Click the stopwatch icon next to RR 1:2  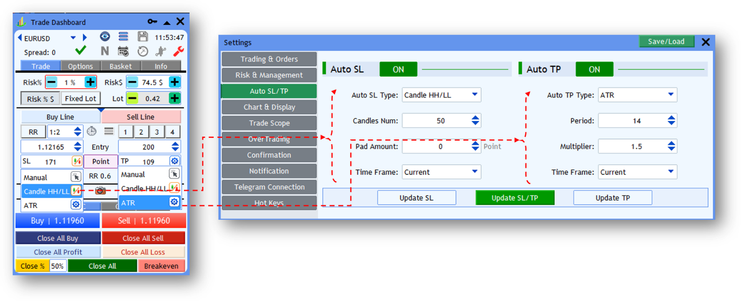pos(92,131)
